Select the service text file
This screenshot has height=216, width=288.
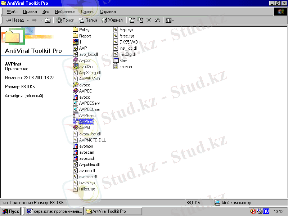[123, 67]
